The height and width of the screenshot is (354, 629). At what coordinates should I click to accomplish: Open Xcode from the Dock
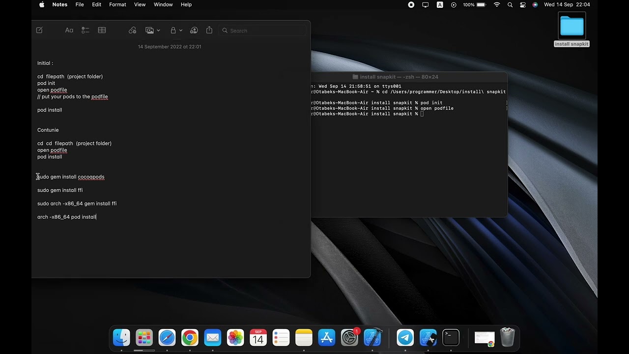pyautogui.click(x=372, y=337)
